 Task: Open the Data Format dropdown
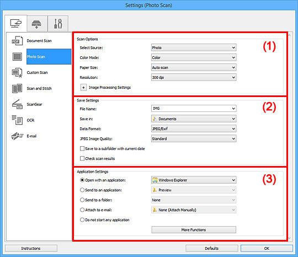(x=194, y=128)
